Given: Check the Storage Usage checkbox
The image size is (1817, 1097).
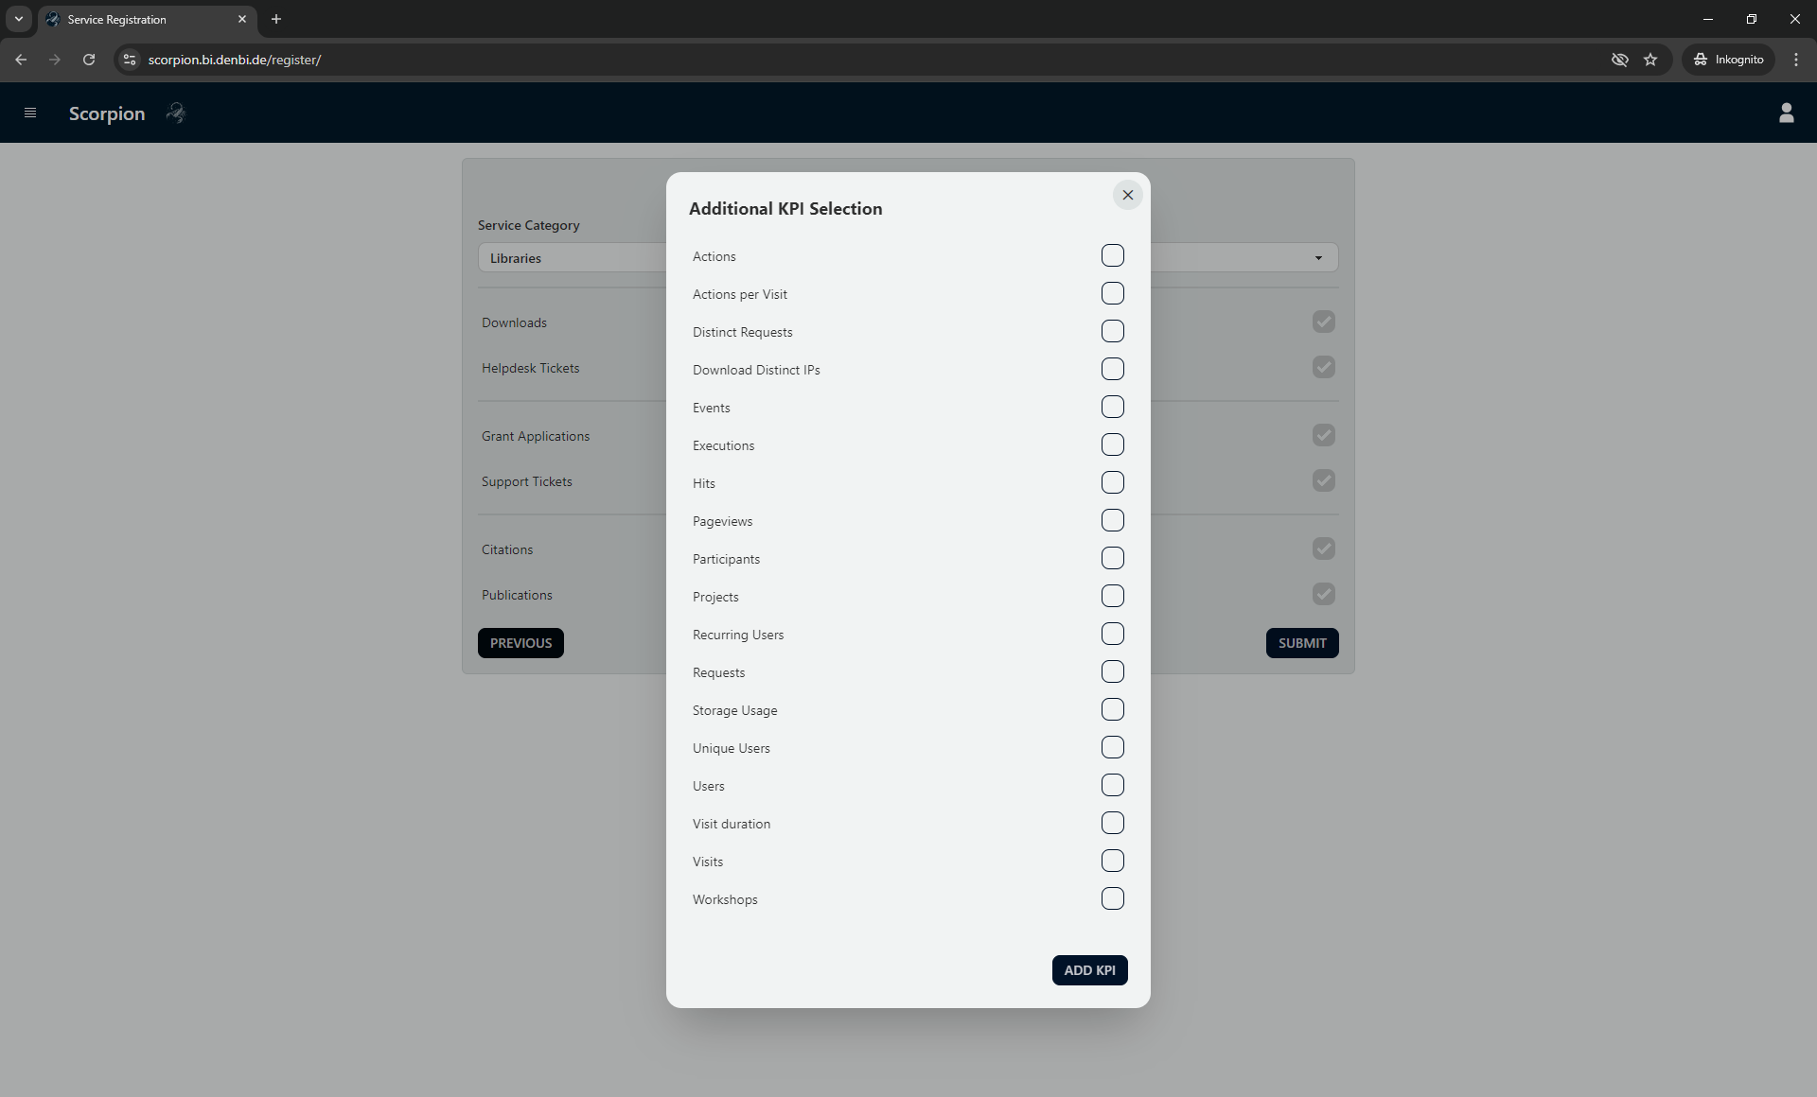Looking at the screenshot, I should [1113, 709].
